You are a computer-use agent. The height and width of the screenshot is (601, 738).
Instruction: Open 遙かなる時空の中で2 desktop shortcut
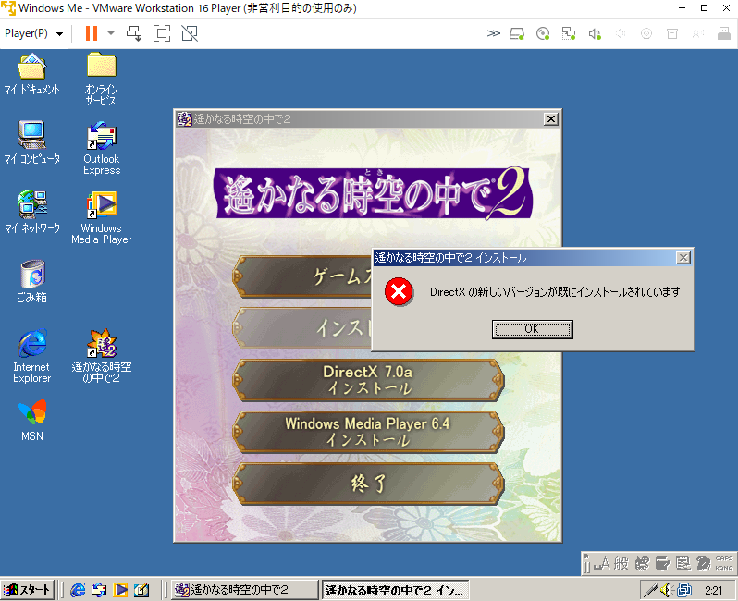click(101, 356)
